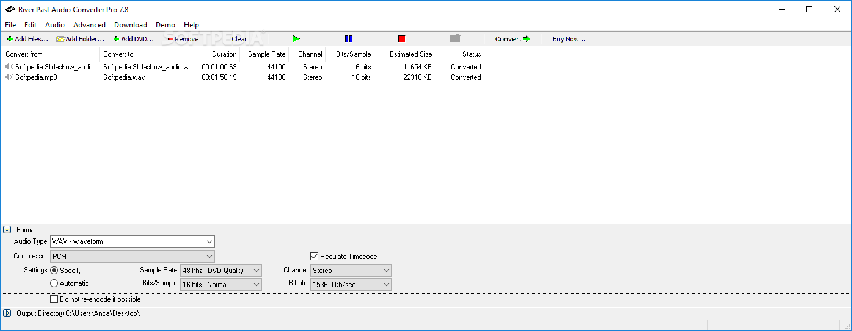Screen dimensions: 852x331
Task: Click the Add Folder toolbar button
Action: pyautogui.click(x=81, y=39)
